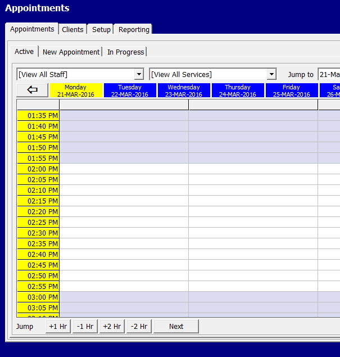This screenshot has height=357, width=340.
Task: Pick Thursday 24-MAR-2016 day header
Action: 238,91
